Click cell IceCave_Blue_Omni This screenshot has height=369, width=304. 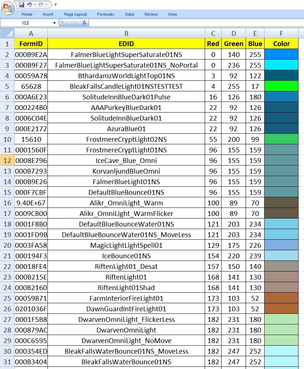pyautogui.click(x=126, y=160)
